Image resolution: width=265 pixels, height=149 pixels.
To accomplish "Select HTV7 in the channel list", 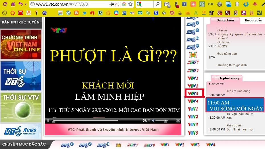I will [193, 63].
